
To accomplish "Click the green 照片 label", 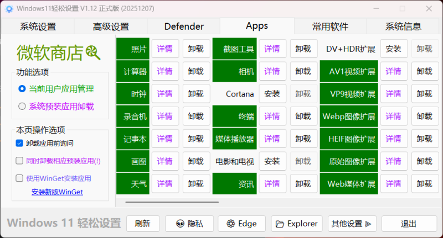I will click(133, 49).
